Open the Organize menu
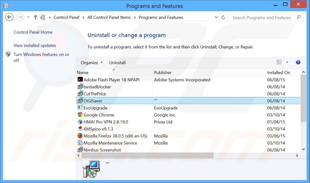 click(x=91, y=62)
